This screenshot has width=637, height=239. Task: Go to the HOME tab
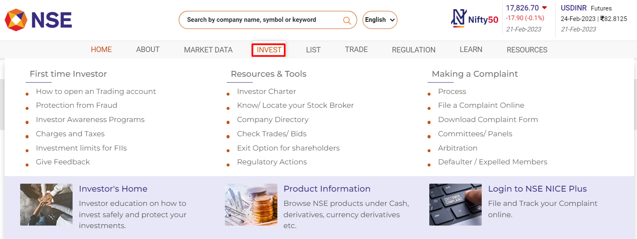pos(101,49)
